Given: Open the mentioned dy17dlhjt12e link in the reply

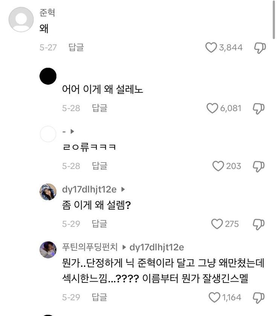Looking at the screenshot, I should tap(157, 247).
